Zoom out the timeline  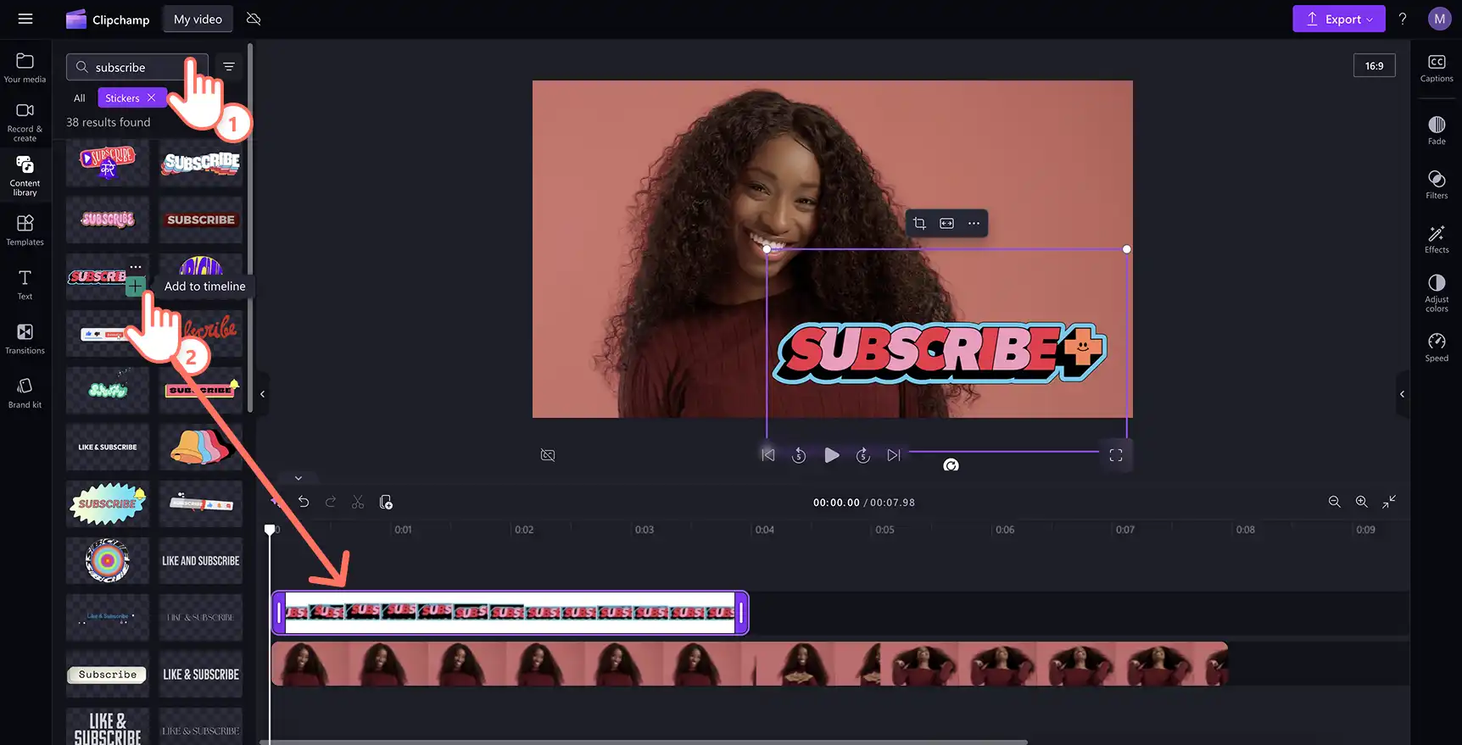point(1334,502)
